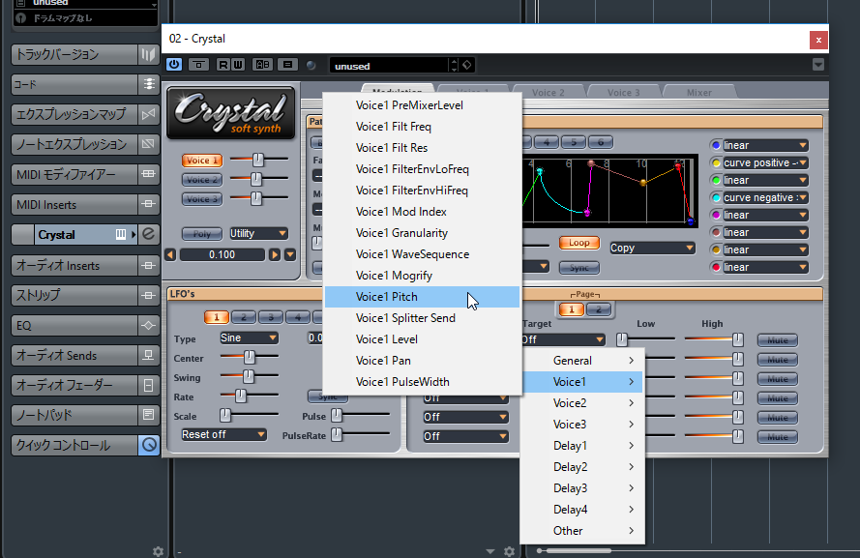
Task: Adjust the Voice 1 level slider
Action: point(257,160)
